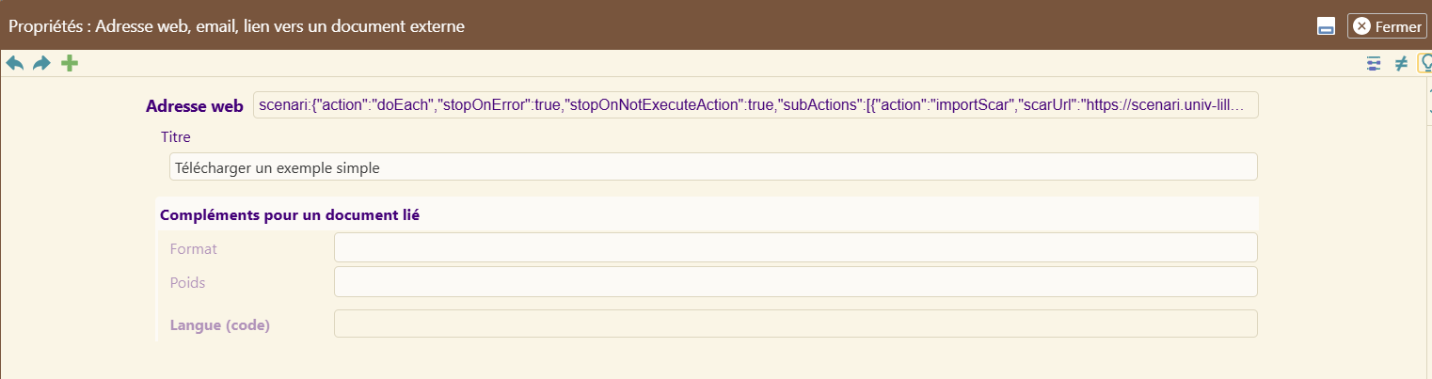Add an item with the green plus icon

(70, 63)
